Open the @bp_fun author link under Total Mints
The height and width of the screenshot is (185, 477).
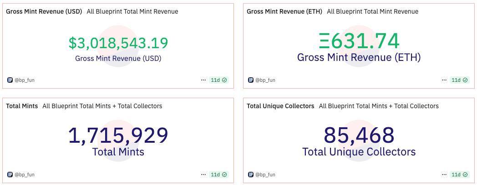(x=24, y=175)
